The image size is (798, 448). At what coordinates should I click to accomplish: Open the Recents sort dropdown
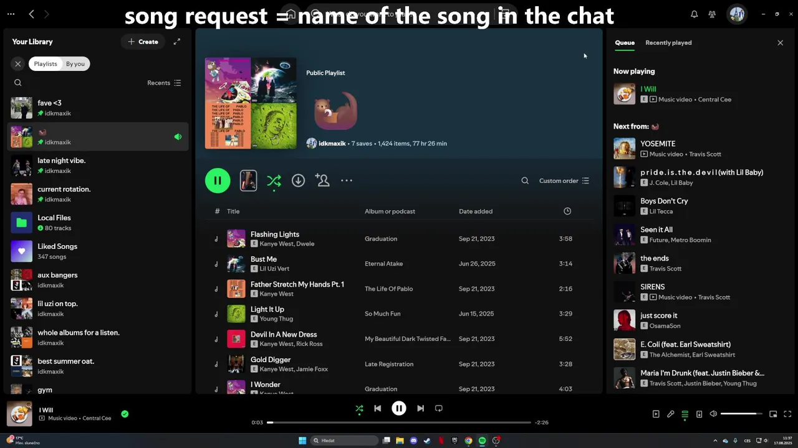pyautogui.click(x=164, y=83)
